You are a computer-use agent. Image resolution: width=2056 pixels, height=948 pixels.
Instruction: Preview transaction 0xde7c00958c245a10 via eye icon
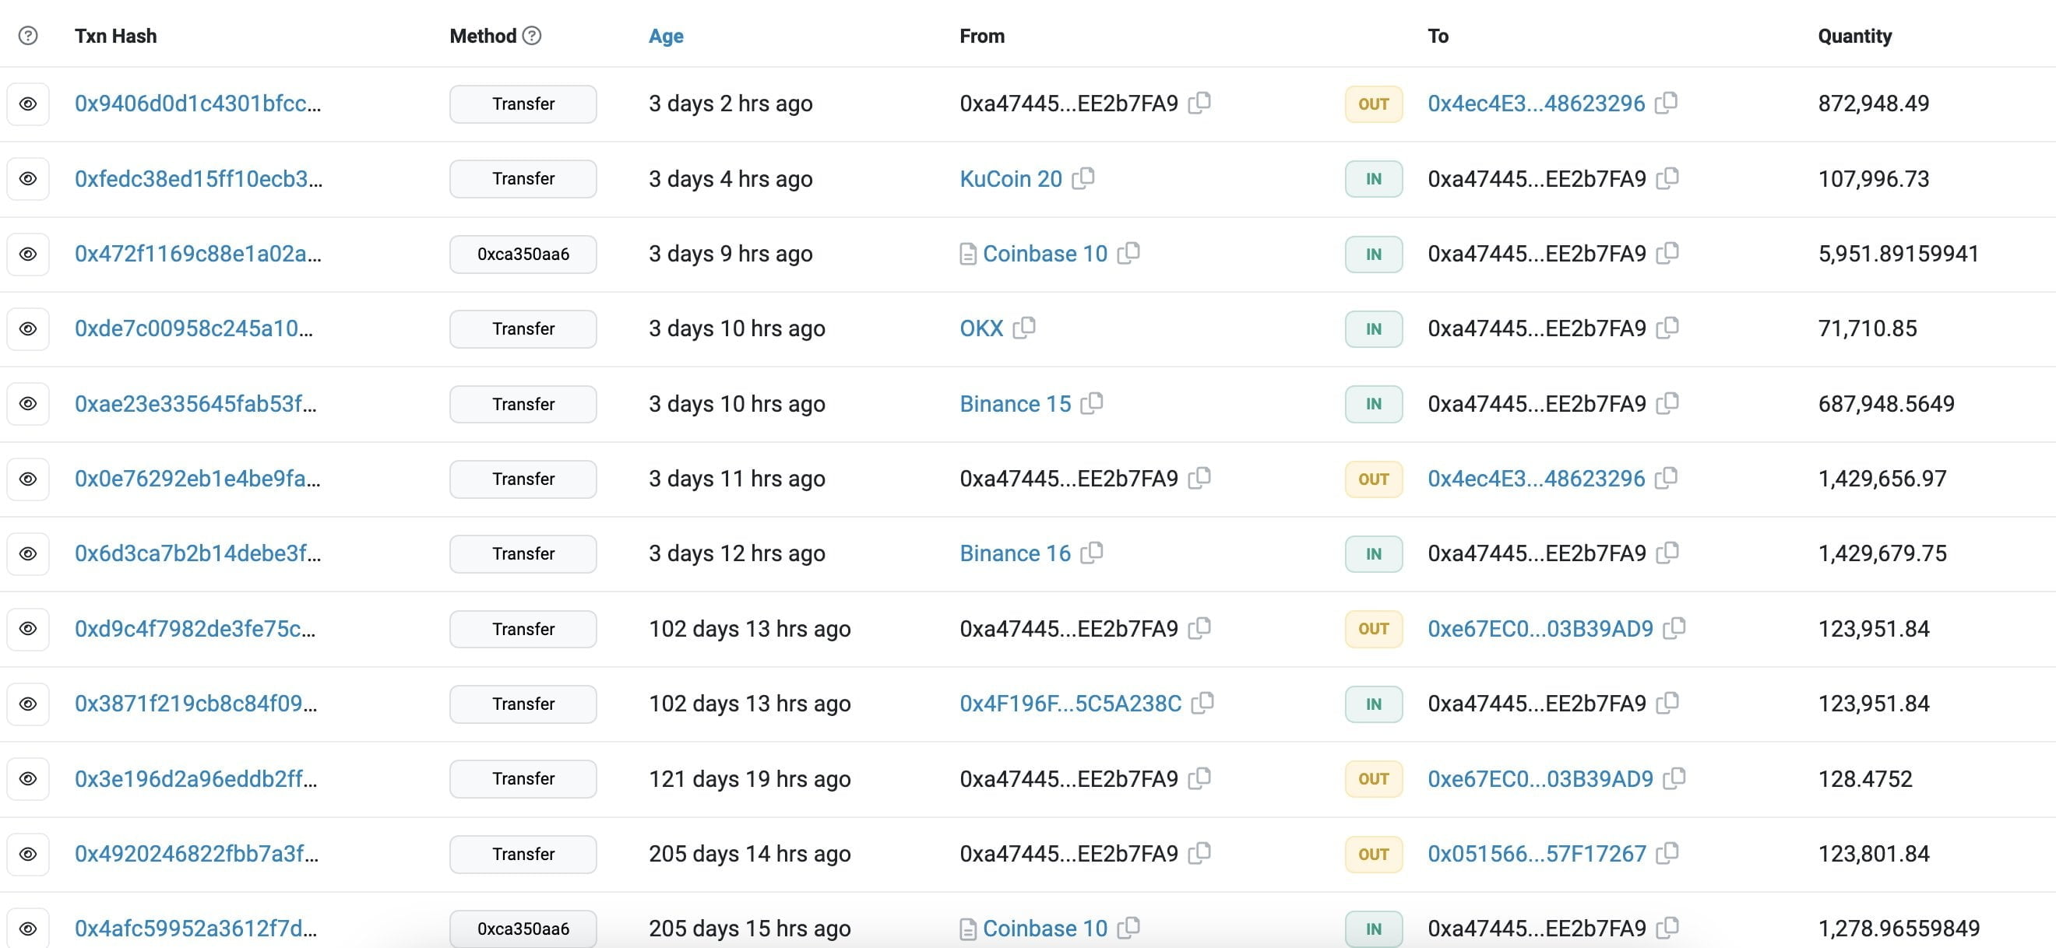pyautogui.click(x=28, y=328)
